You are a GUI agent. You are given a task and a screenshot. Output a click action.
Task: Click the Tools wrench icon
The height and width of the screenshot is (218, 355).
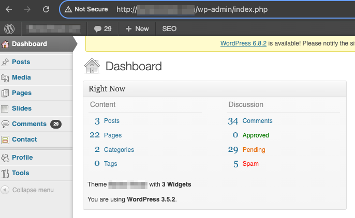(x=5, y=173)
